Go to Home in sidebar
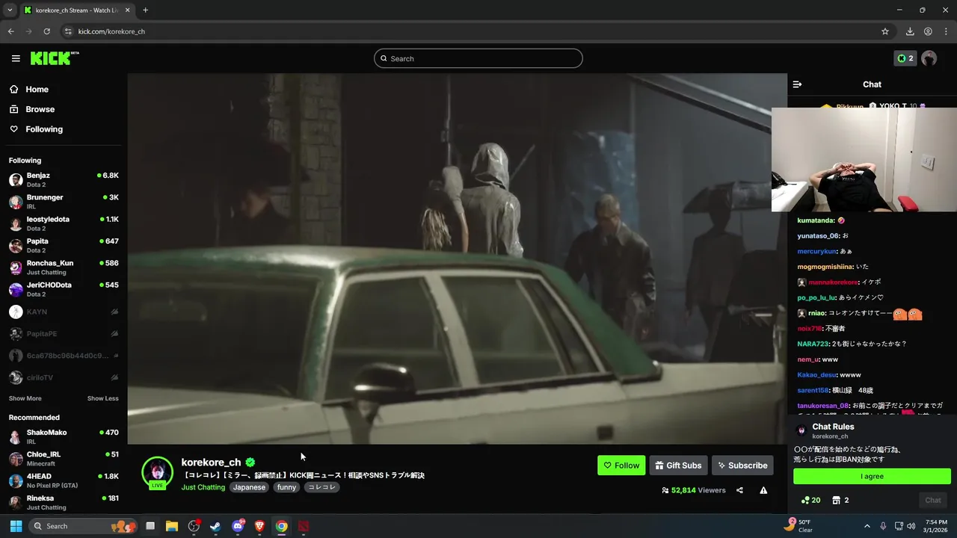The width and height of the screenshot is (957, 538). [x=37, y=89]
